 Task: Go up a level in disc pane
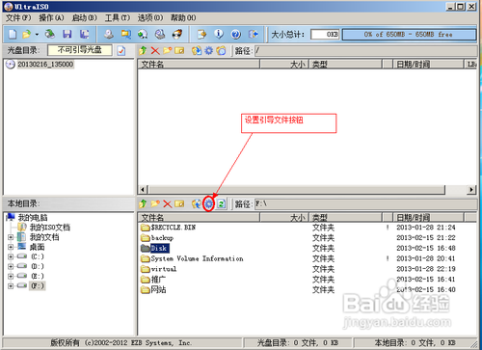pyautogui.click(x=143, y=50)
